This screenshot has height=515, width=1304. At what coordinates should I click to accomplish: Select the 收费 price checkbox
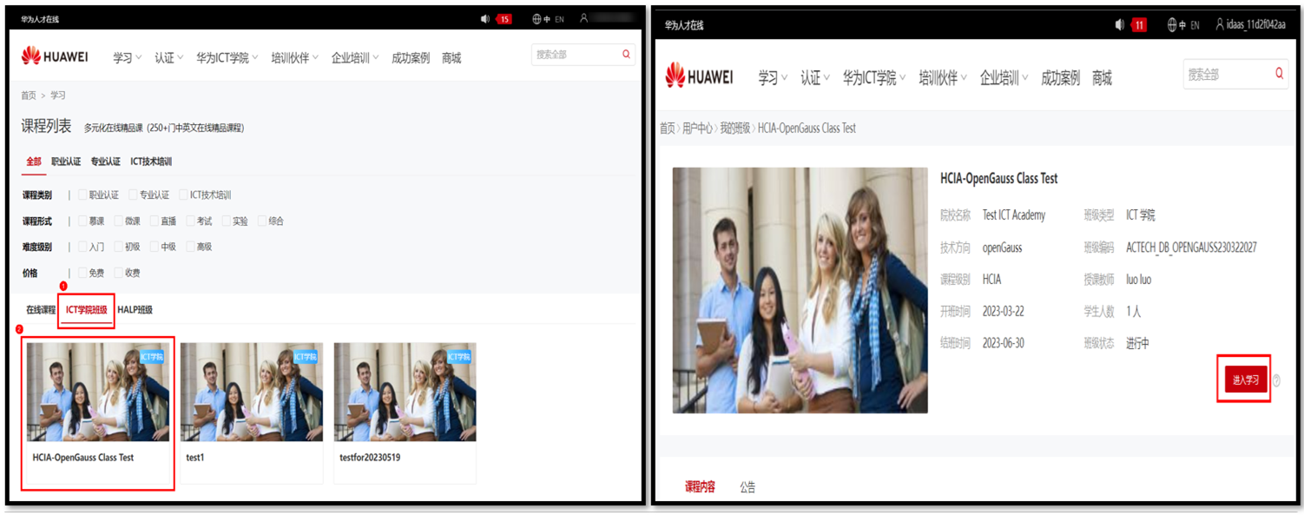119,273
